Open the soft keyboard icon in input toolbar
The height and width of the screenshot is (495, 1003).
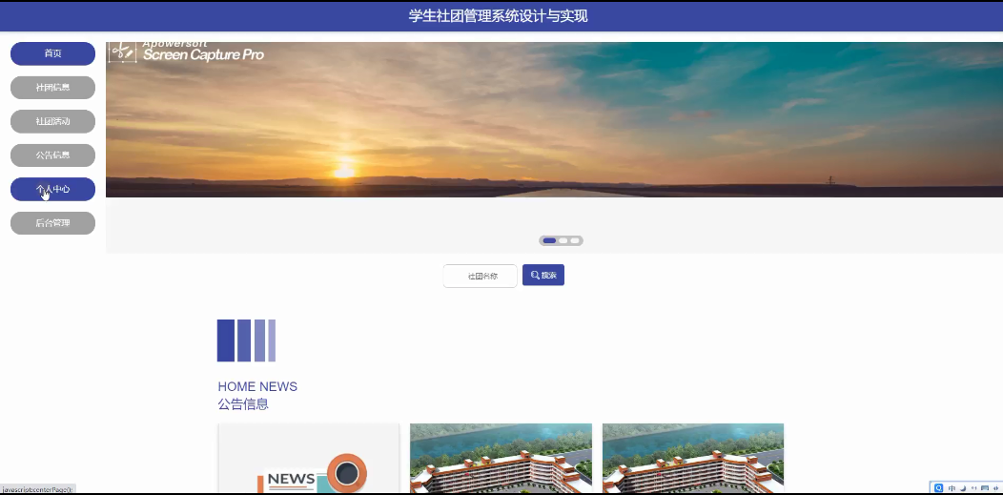click(x=985, y=488)
